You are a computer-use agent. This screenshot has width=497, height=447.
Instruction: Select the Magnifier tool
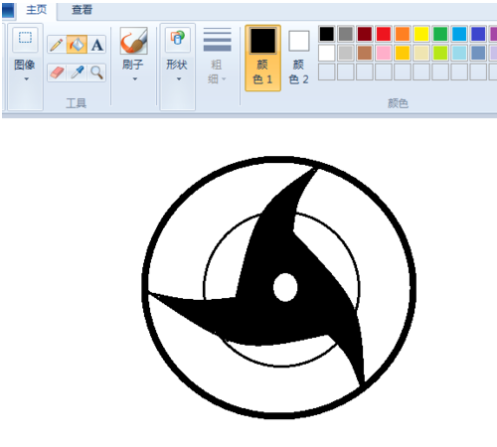click(x=96, y=73)
